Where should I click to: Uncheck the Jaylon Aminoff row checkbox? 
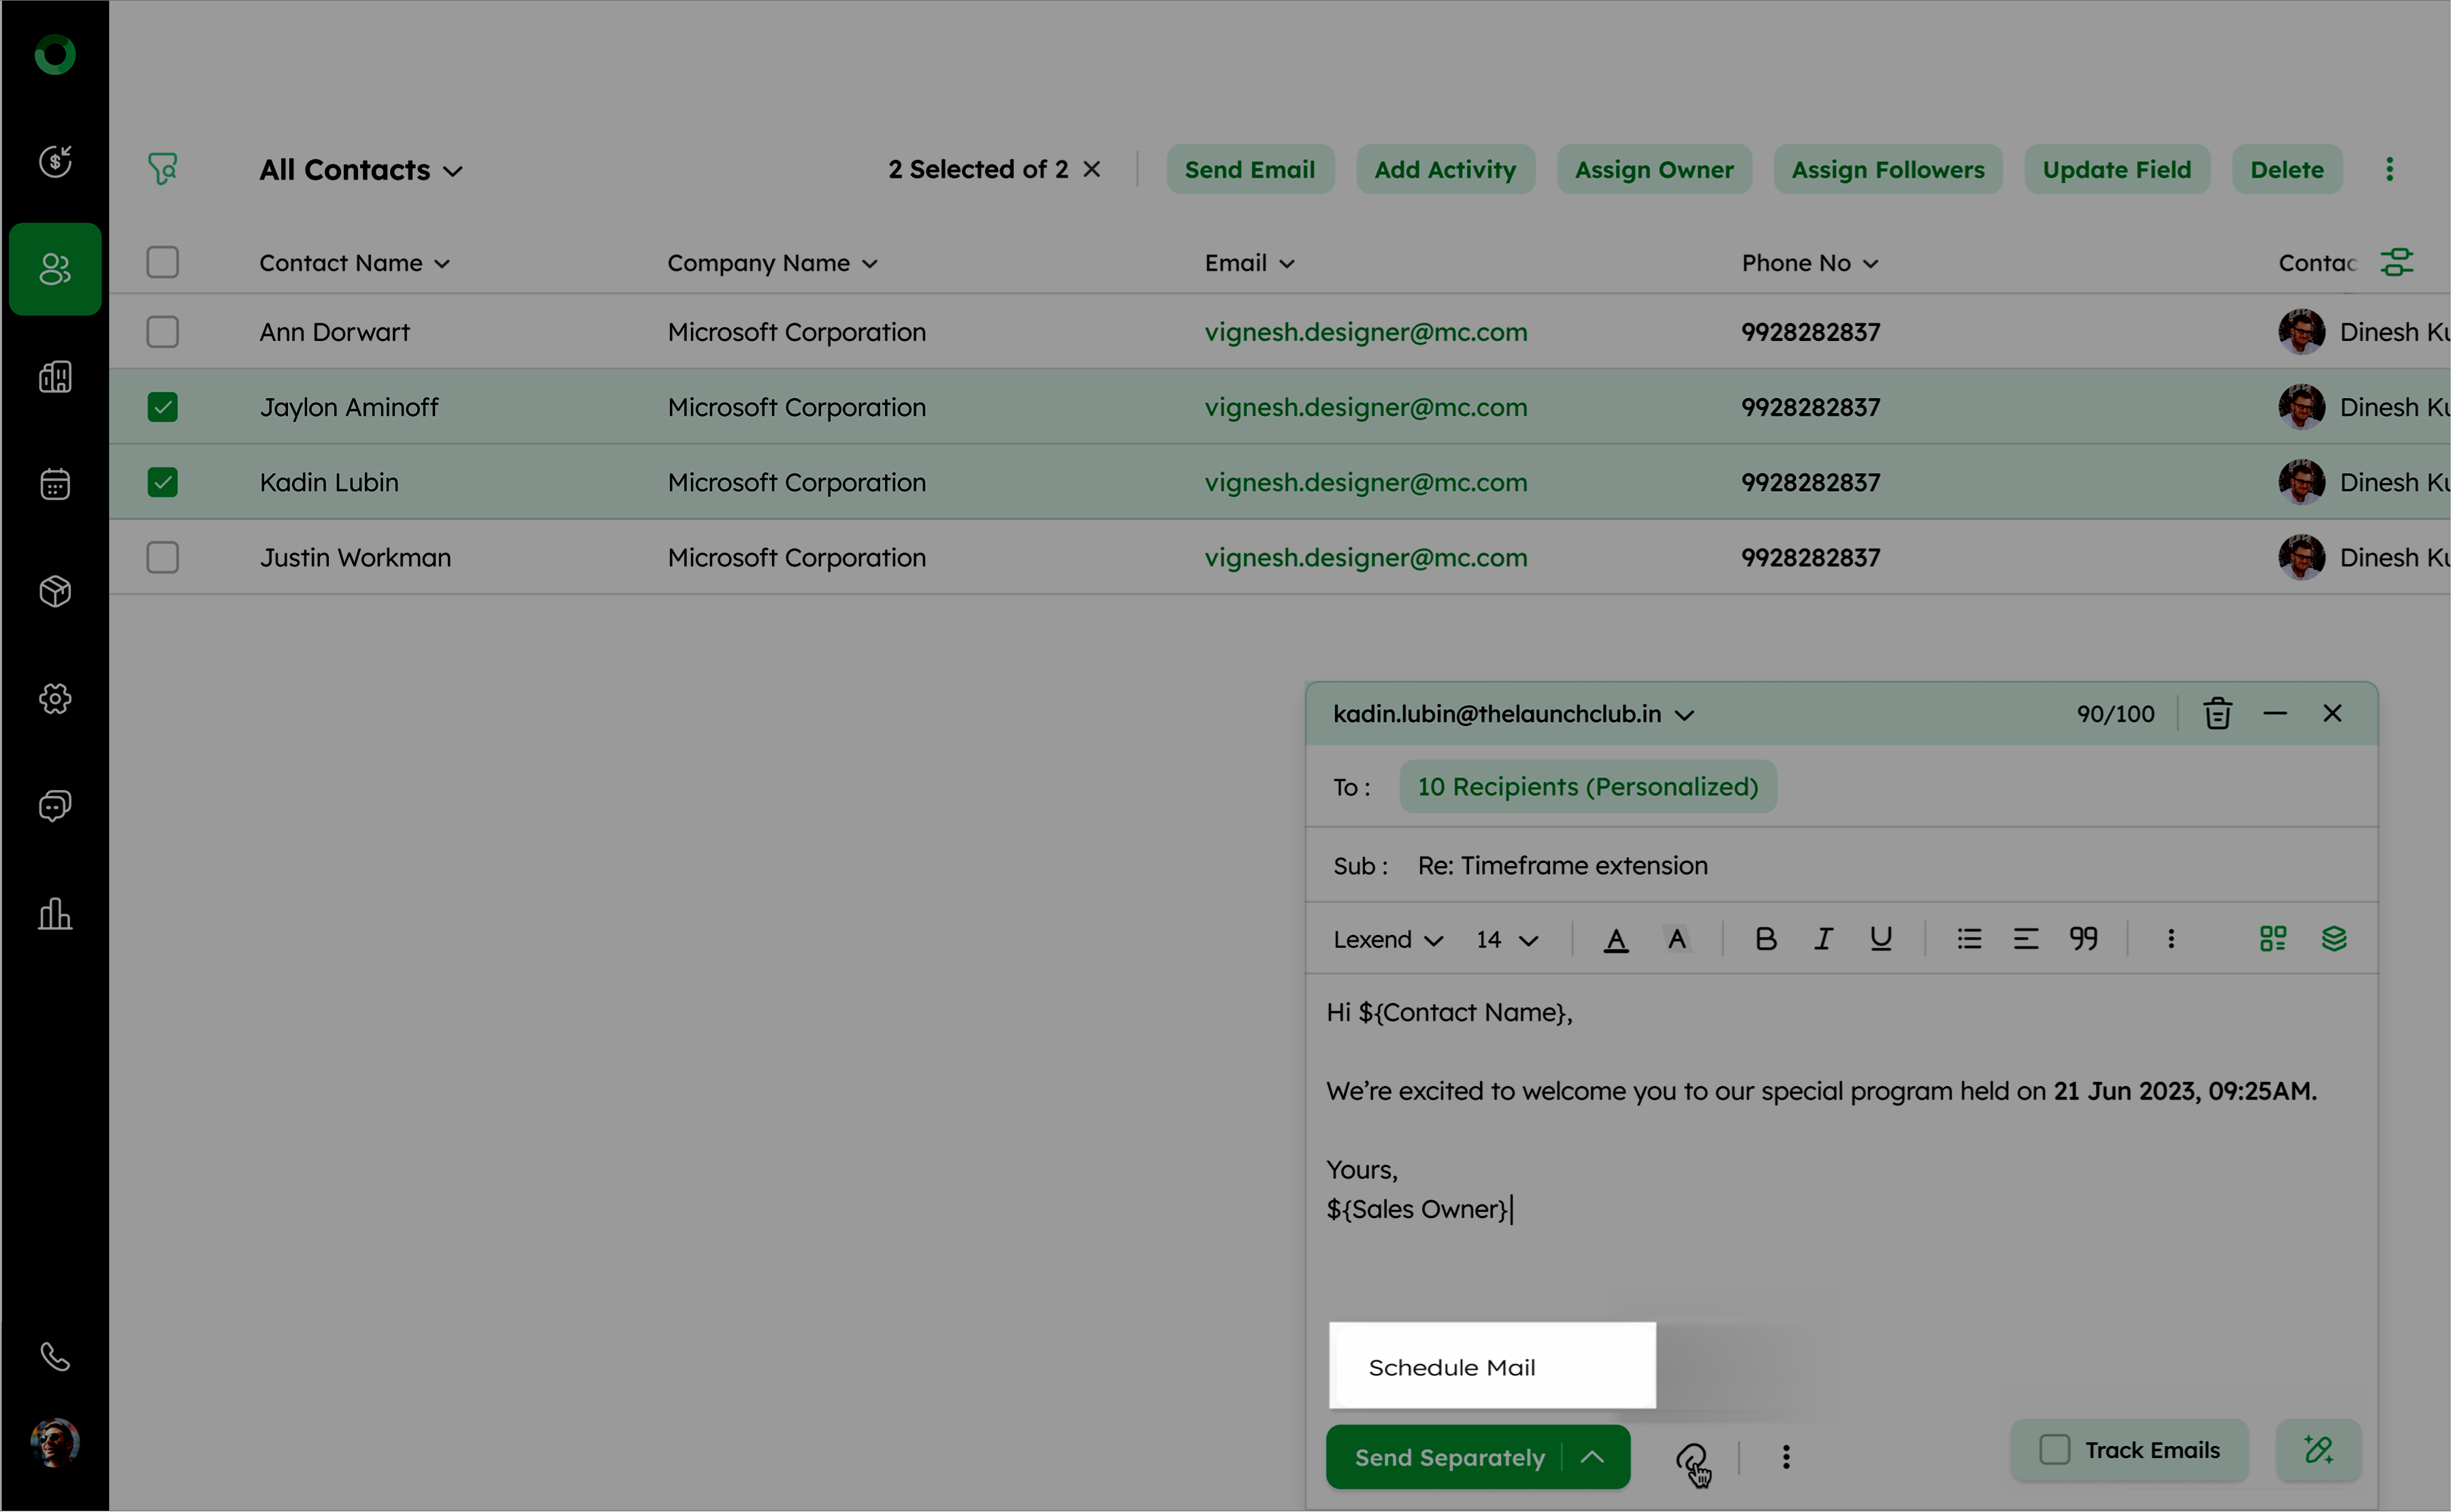pos(163,407)
